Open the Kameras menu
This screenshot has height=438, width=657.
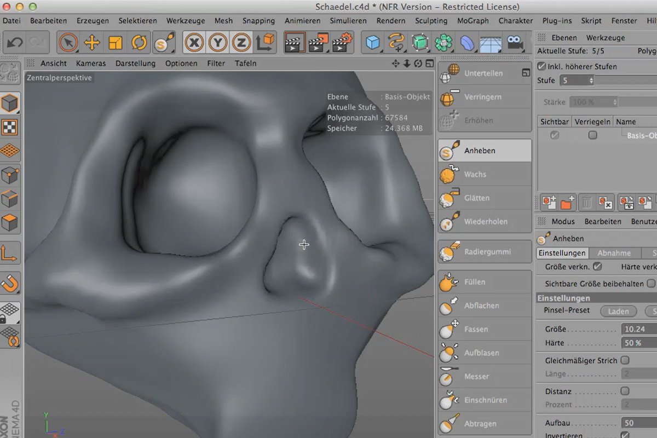90,63
